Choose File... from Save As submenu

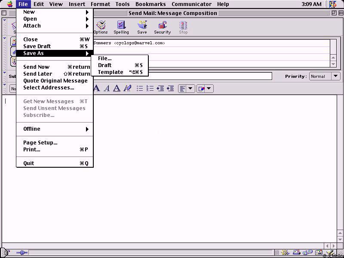(x=120, y=58)
